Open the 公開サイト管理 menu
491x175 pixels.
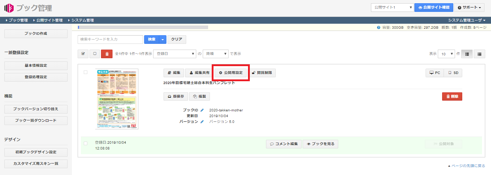pyautogui.click(x=49, y=20)
